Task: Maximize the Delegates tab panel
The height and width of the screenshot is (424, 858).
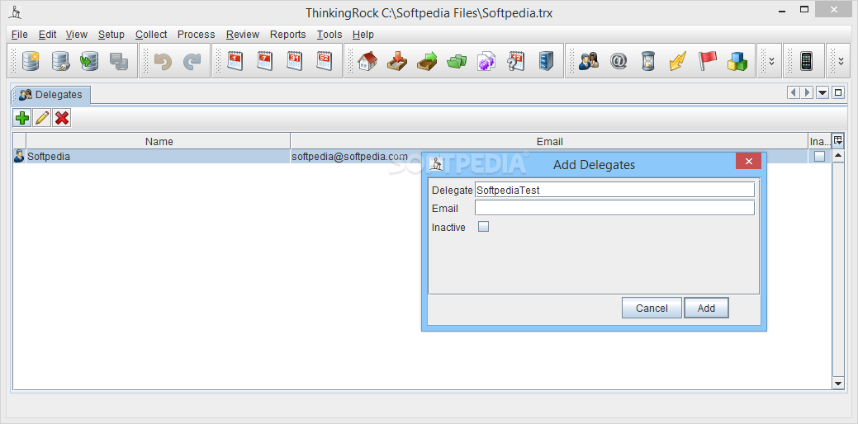Action: pos(837,93)
